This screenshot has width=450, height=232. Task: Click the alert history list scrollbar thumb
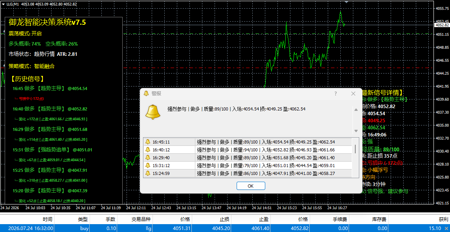click(355, 149)
